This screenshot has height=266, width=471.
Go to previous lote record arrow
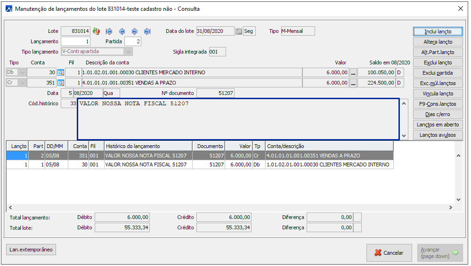[x=122, y=31]
